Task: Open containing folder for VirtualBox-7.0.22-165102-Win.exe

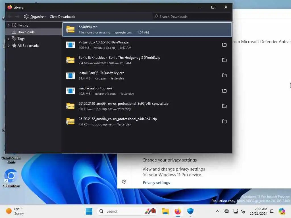Action: (224, 45)
